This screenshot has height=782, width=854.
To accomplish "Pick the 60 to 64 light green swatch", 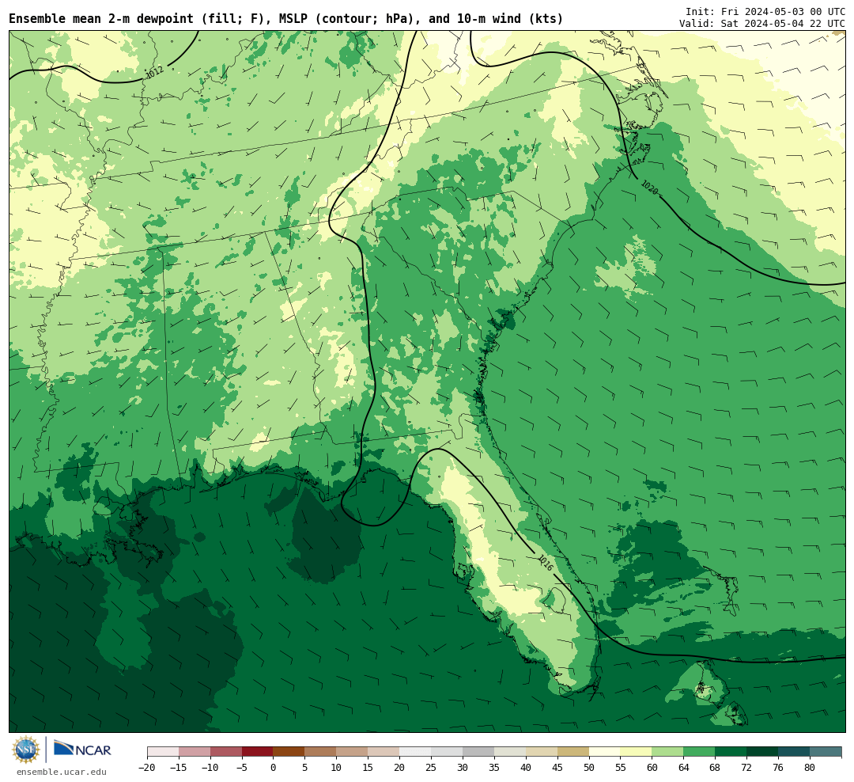I will tap(668, 752).
